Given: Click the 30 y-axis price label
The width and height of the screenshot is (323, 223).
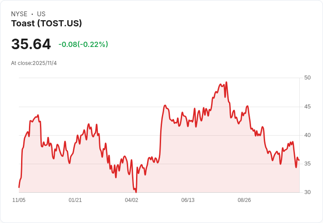Looking at the screenshot, I should click(307, 192).
